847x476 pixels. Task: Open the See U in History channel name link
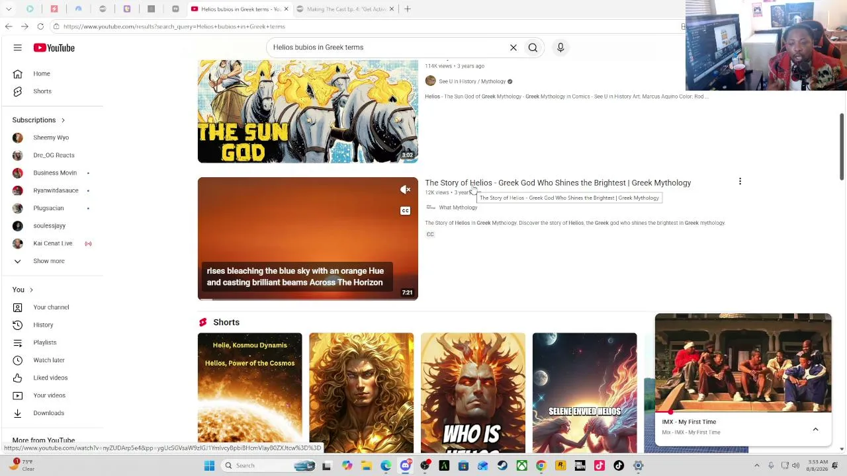tap(472, 81)
